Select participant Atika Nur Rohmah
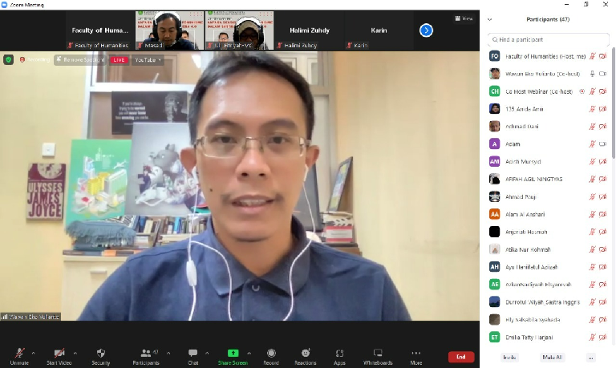Viewport: 616px width, 368px height. 549,249
